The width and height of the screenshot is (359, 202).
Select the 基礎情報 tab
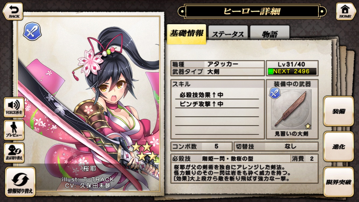pos(186,34)
